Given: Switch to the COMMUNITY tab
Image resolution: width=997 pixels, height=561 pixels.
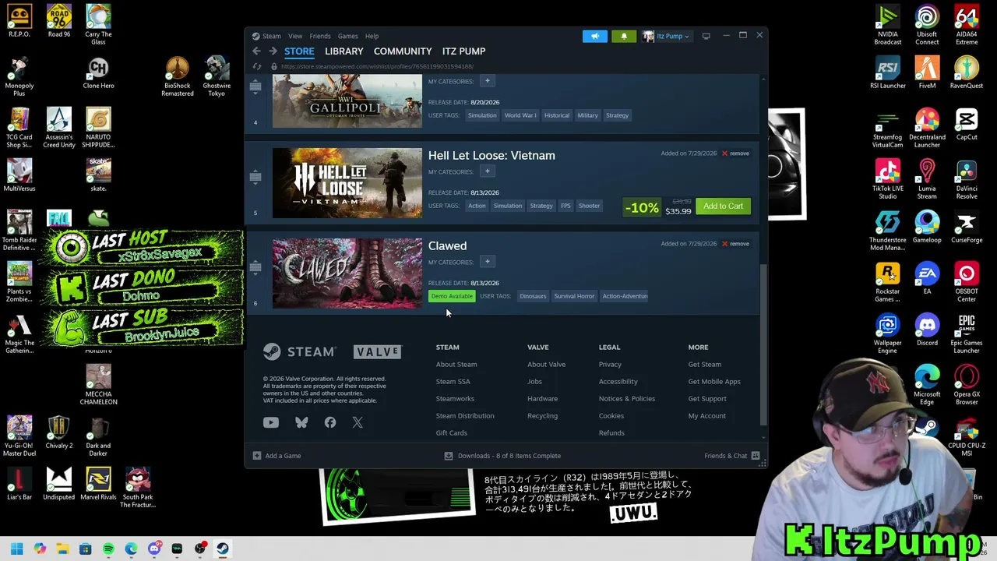Looking at the screenshot, I should [403, 51].
